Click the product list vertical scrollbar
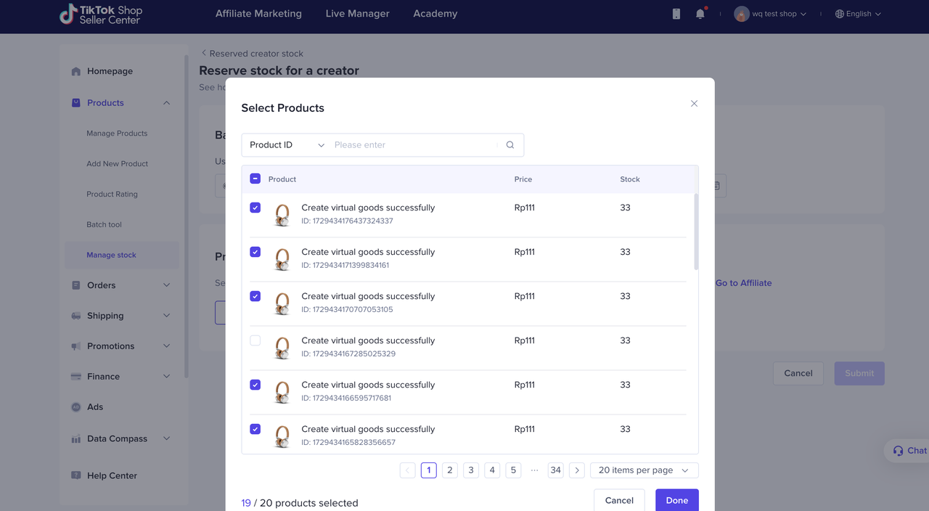The width and height of the screenshot is (929, 511). pyautogui.click(x=696, y=232)
